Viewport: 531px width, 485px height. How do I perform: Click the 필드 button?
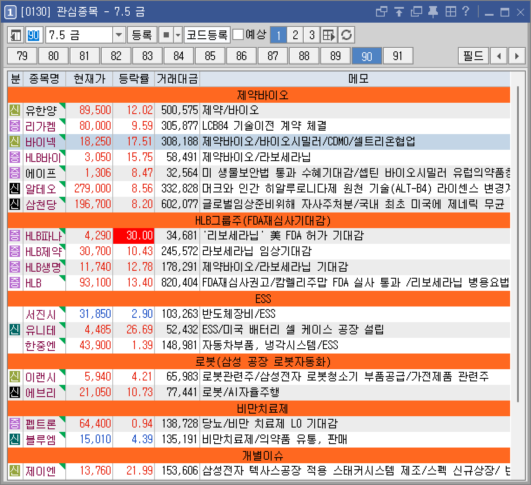[473, 56]
